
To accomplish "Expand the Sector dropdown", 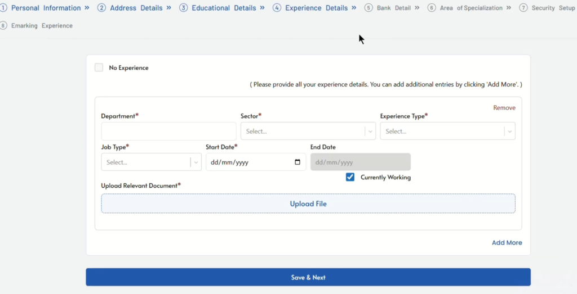I will (308, 132).
